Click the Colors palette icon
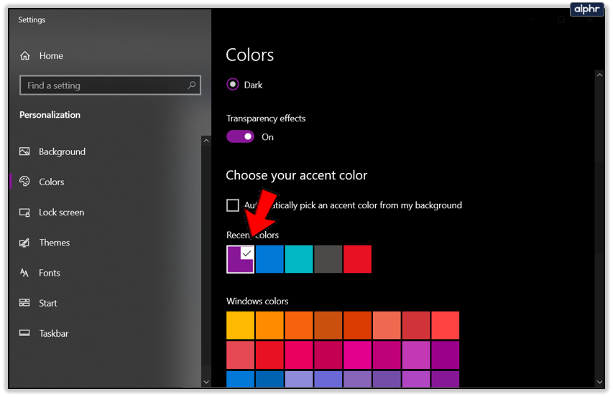The height and width of the screenshot is (397, 613). 25,182
